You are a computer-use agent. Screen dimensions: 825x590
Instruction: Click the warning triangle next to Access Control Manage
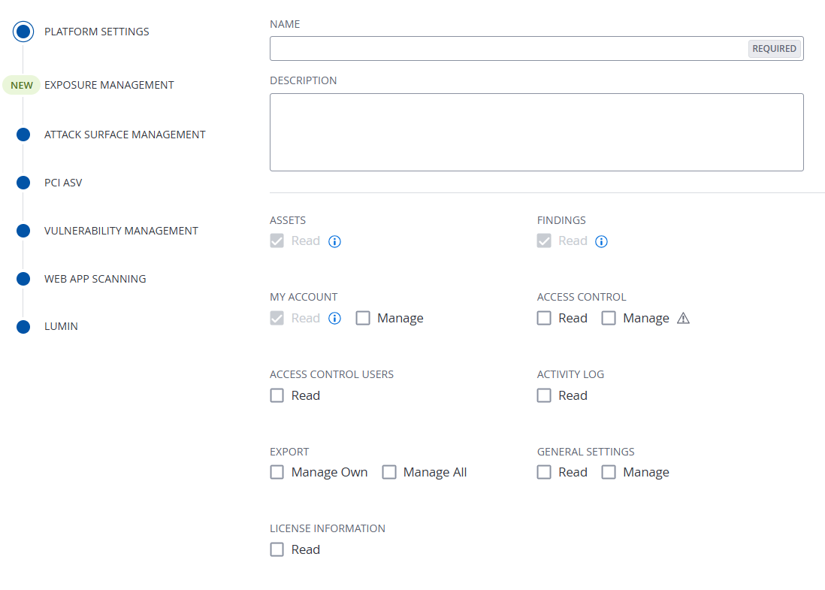coord(683,318)
